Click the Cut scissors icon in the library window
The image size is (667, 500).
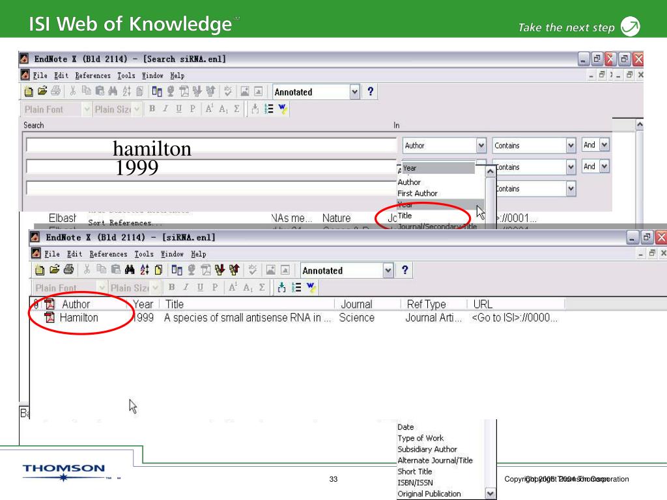coord(87,270)
